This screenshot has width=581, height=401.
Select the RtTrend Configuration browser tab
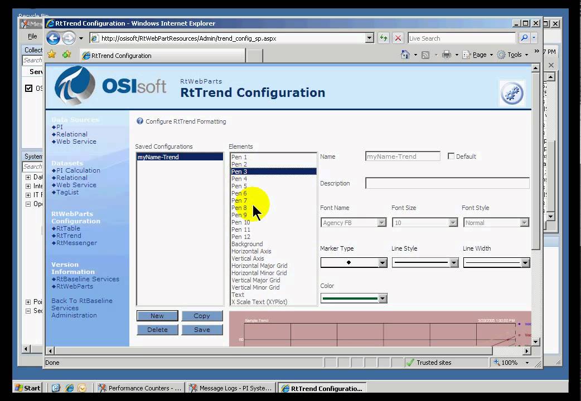point(163,56)
